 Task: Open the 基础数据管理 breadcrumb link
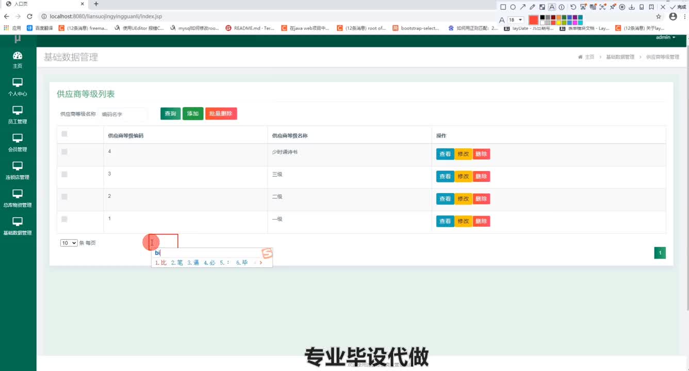click(x=619, y=57)
